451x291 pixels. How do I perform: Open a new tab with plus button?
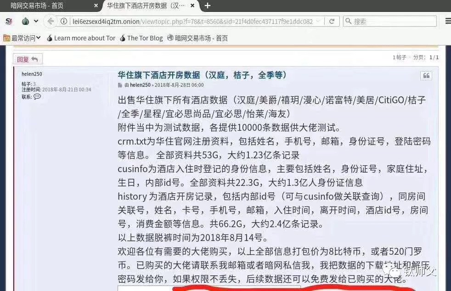click(208, 6)
